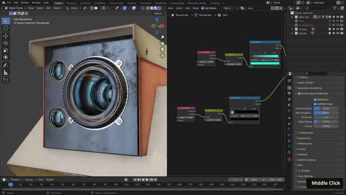
Task: Select the Add Cube tool
Action: click(x=6, y=80)
